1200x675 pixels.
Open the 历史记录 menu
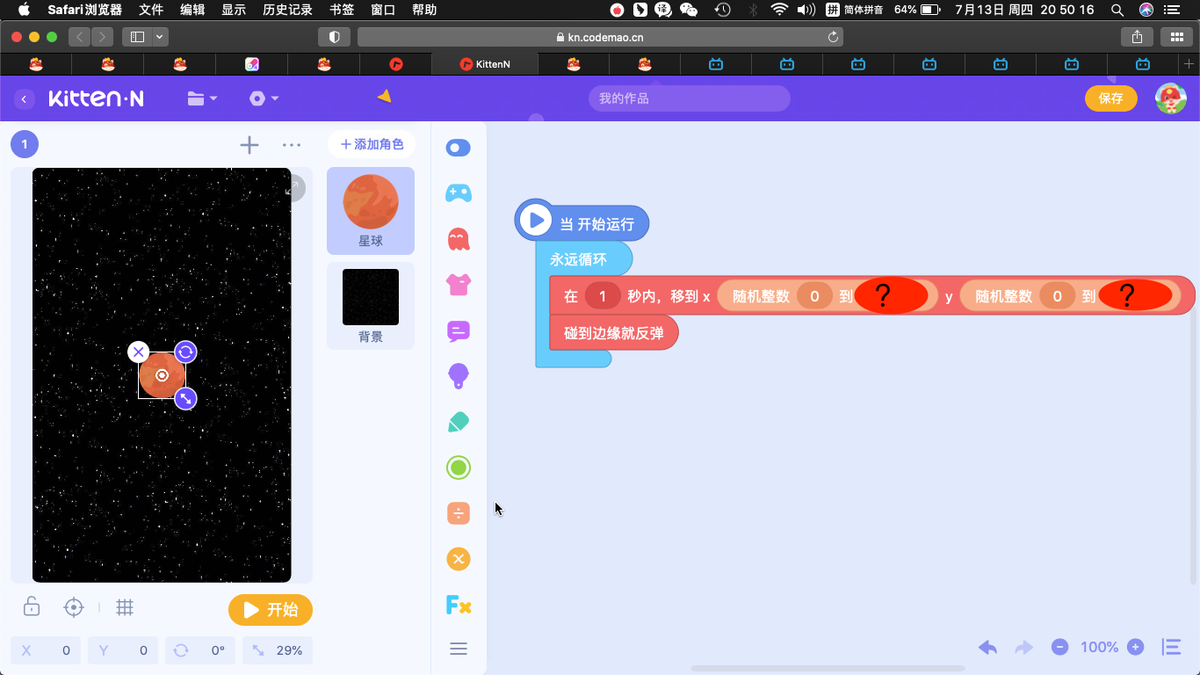coord(287,10)
